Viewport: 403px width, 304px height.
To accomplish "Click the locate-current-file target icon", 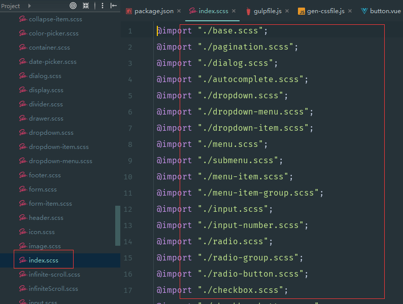I will pos(73,6).
